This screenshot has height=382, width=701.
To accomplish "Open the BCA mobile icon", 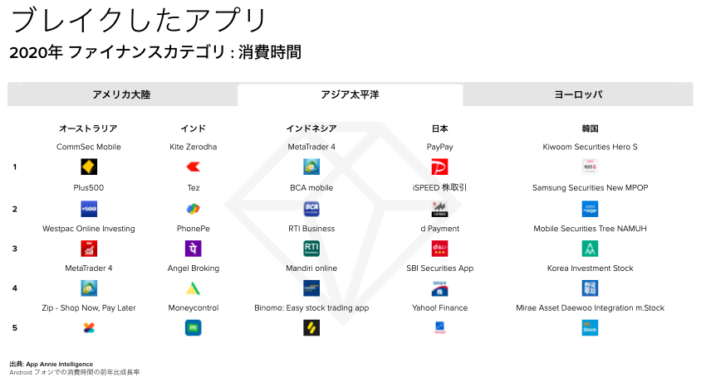I will click(311, 209).
